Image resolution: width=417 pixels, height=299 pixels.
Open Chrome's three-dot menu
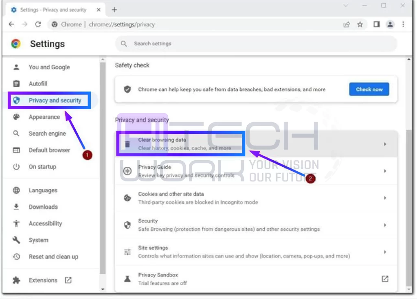click(x=403, y=24)
